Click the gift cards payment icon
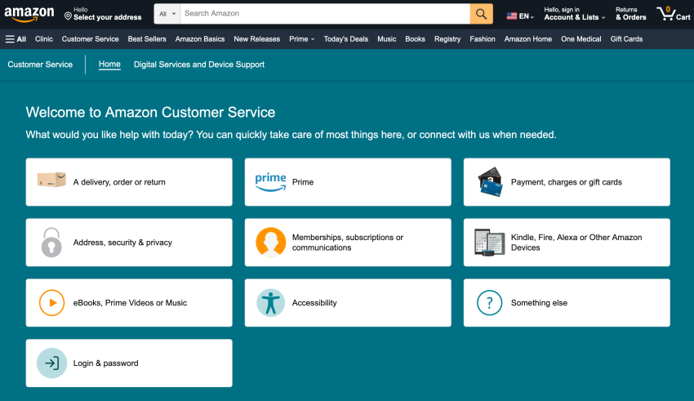Image resolution: width=694 pixels, height=401 pixels. tap(490, 182)
